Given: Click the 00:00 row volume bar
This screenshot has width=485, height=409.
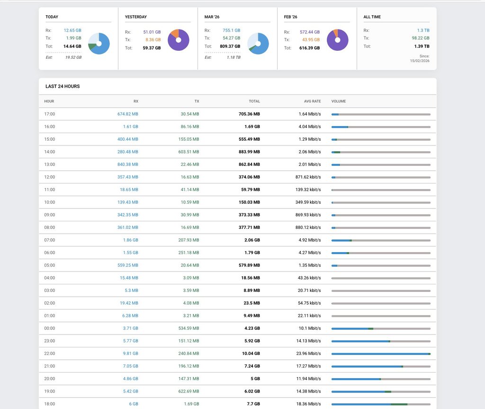Looking at the screenshot, I should tap(381, 328).
